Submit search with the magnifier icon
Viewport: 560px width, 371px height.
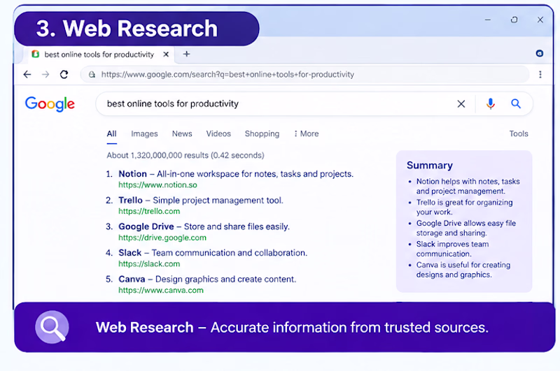(516, 103)
